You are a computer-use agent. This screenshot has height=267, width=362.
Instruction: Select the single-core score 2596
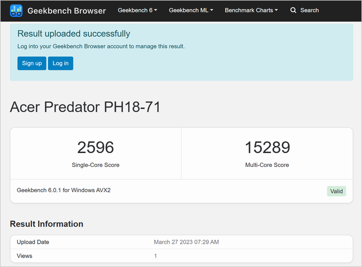pos(95,147)
